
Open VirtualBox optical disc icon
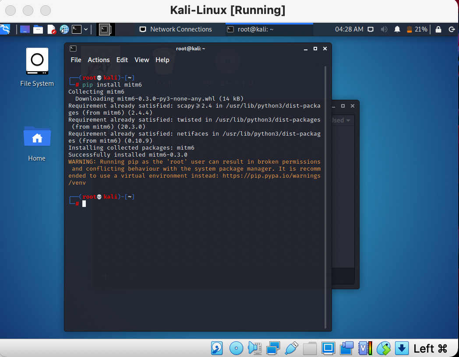click(236, 348)
